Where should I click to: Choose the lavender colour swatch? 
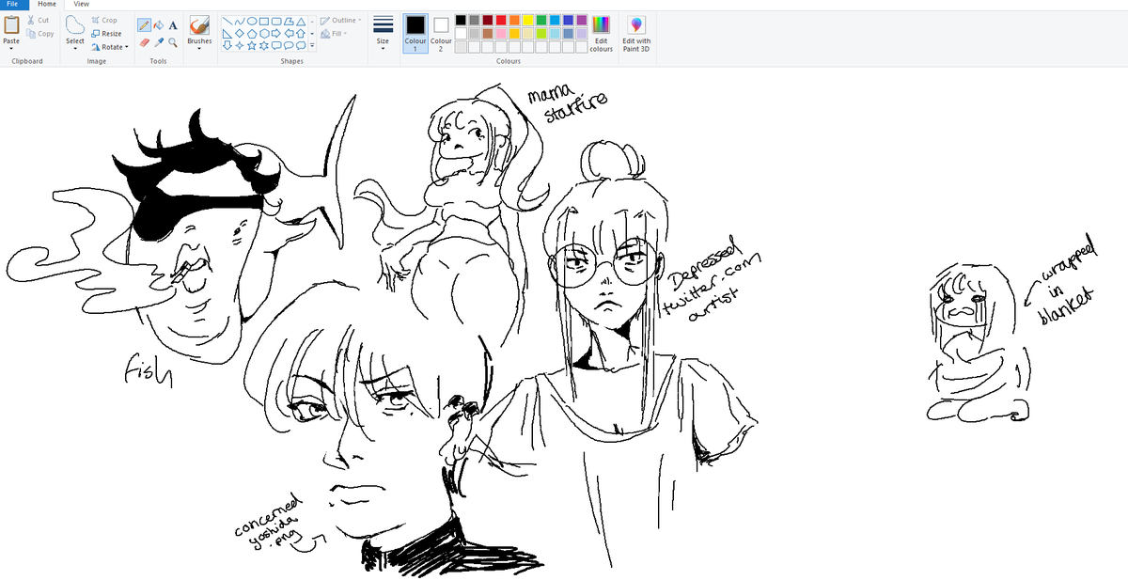click(582, 33)
